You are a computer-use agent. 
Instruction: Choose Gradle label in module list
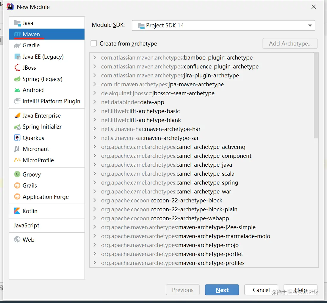pos(31,45)
